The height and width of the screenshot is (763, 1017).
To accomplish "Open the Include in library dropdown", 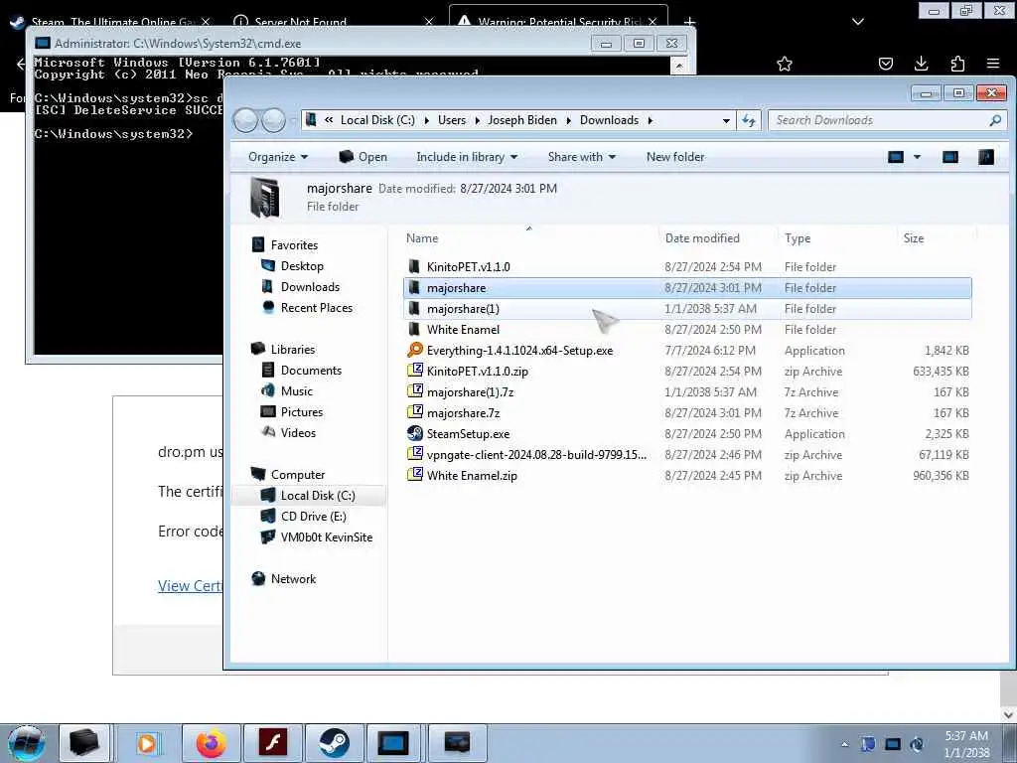I will pyautogui.click(x=467, y=157).
